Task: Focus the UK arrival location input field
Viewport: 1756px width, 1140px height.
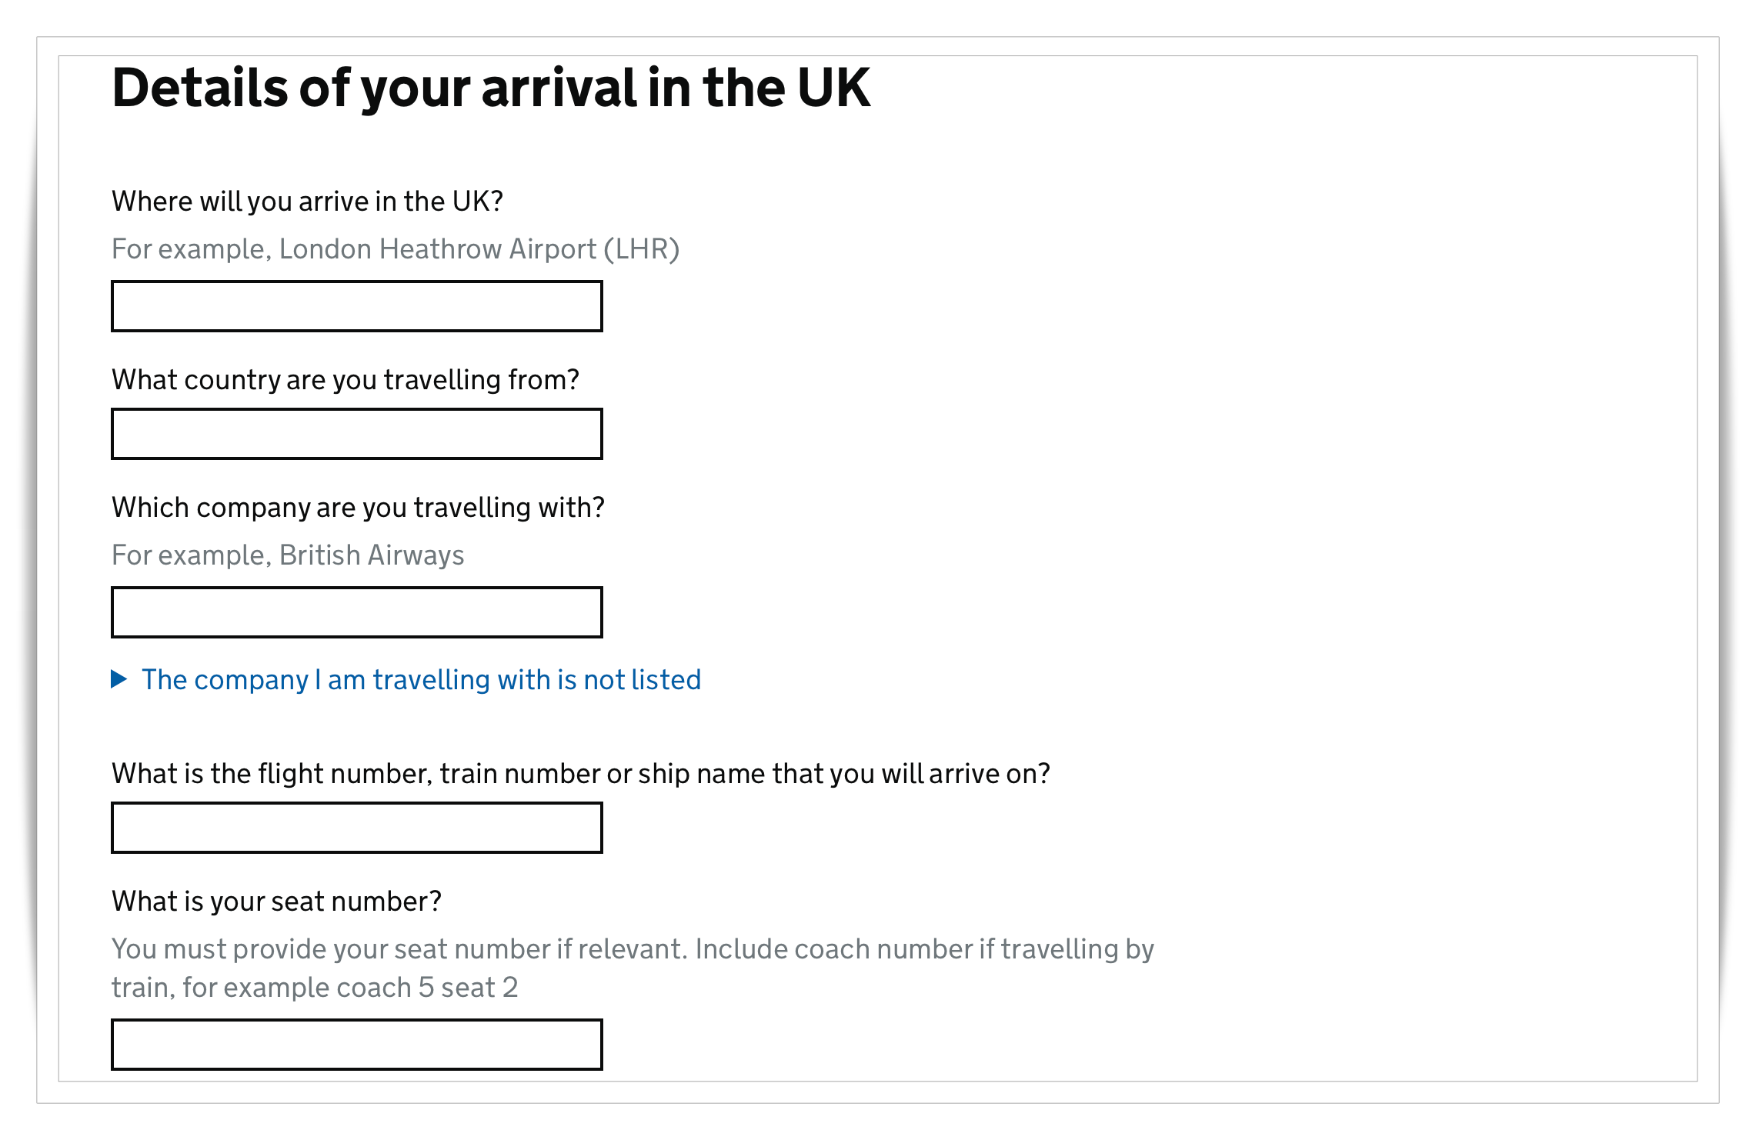Action: (356, 306)
